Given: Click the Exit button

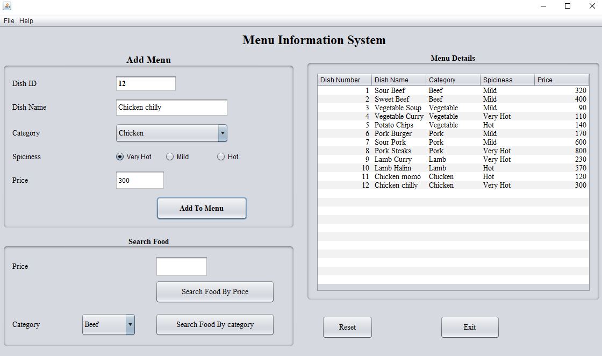Looking at the screenshot, I should [469, 327].
